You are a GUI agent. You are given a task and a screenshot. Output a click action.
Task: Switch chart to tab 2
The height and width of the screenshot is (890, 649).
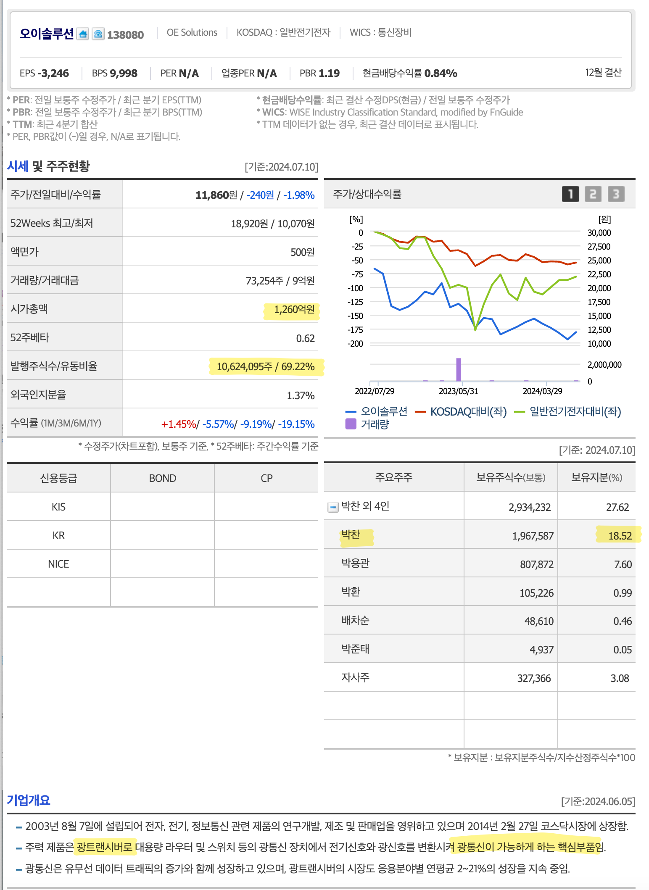[x=593, y=194]
